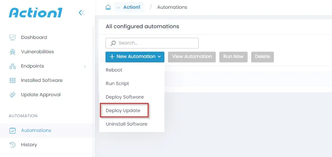Open the Dashboard page

(34, 37)
